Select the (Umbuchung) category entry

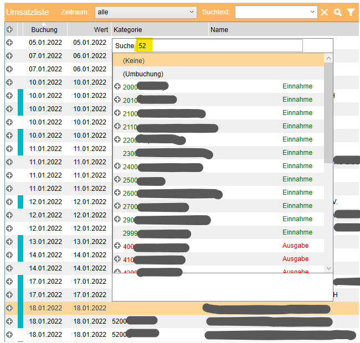point(218,74)
